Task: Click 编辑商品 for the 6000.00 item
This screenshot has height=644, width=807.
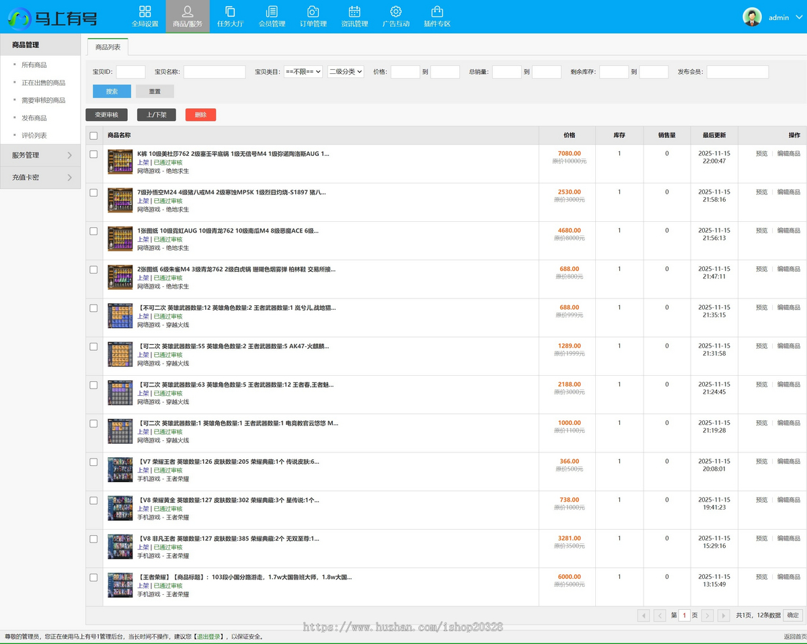Action: [x=789, y=577]
